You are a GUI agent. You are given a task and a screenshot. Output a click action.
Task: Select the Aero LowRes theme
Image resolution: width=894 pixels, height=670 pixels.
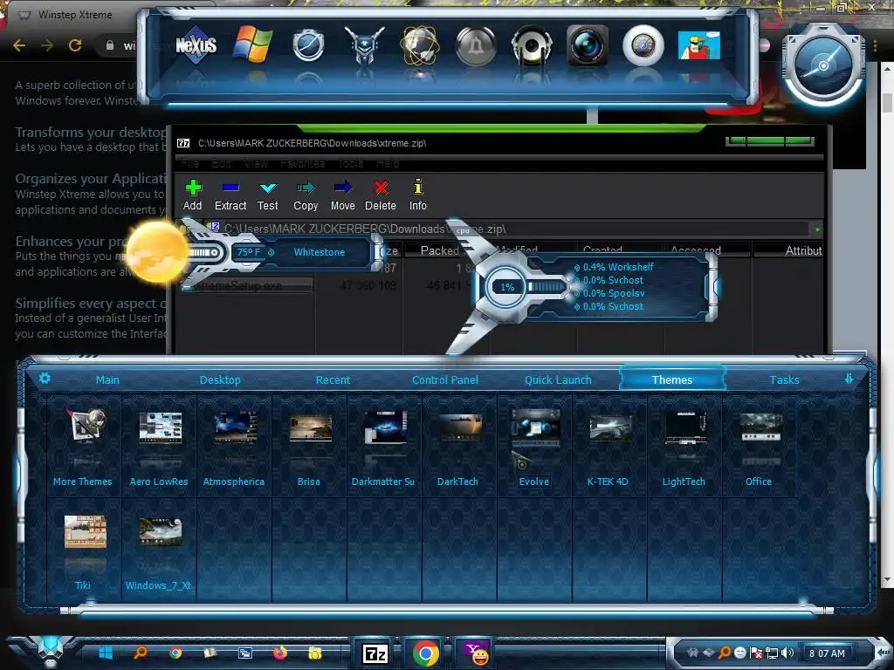[x=159, y=448]
